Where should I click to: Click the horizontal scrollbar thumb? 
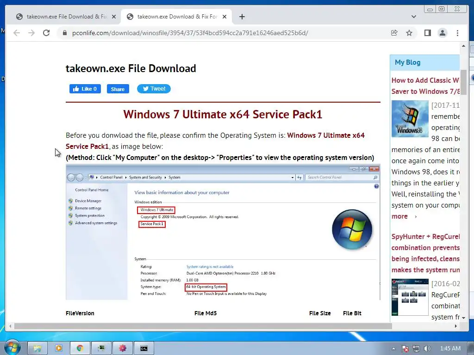203,326
